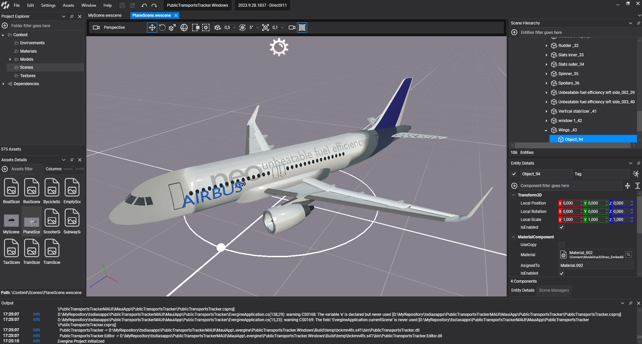Viewport: 642px width, 344px height.
Task: Add folder via Project Explorer plus icon
Action: pos(5,25)
